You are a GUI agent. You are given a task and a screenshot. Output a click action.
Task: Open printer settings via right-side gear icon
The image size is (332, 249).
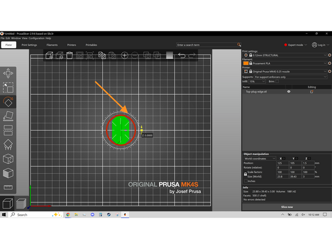[330, 71]
